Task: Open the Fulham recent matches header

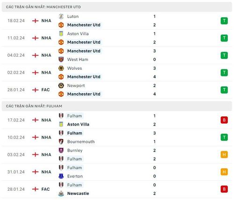Action: click(117, 106)
